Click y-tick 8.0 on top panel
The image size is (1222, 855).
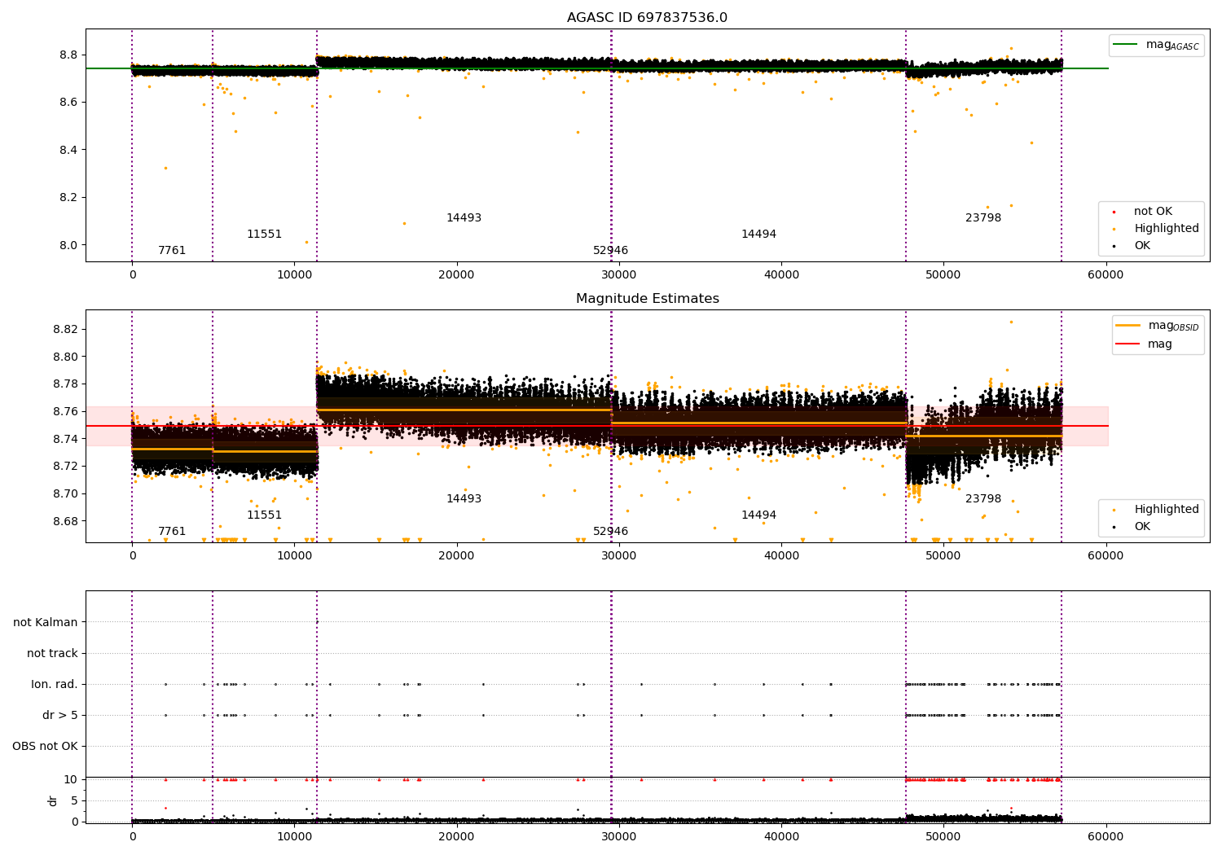tap(68, 245)
